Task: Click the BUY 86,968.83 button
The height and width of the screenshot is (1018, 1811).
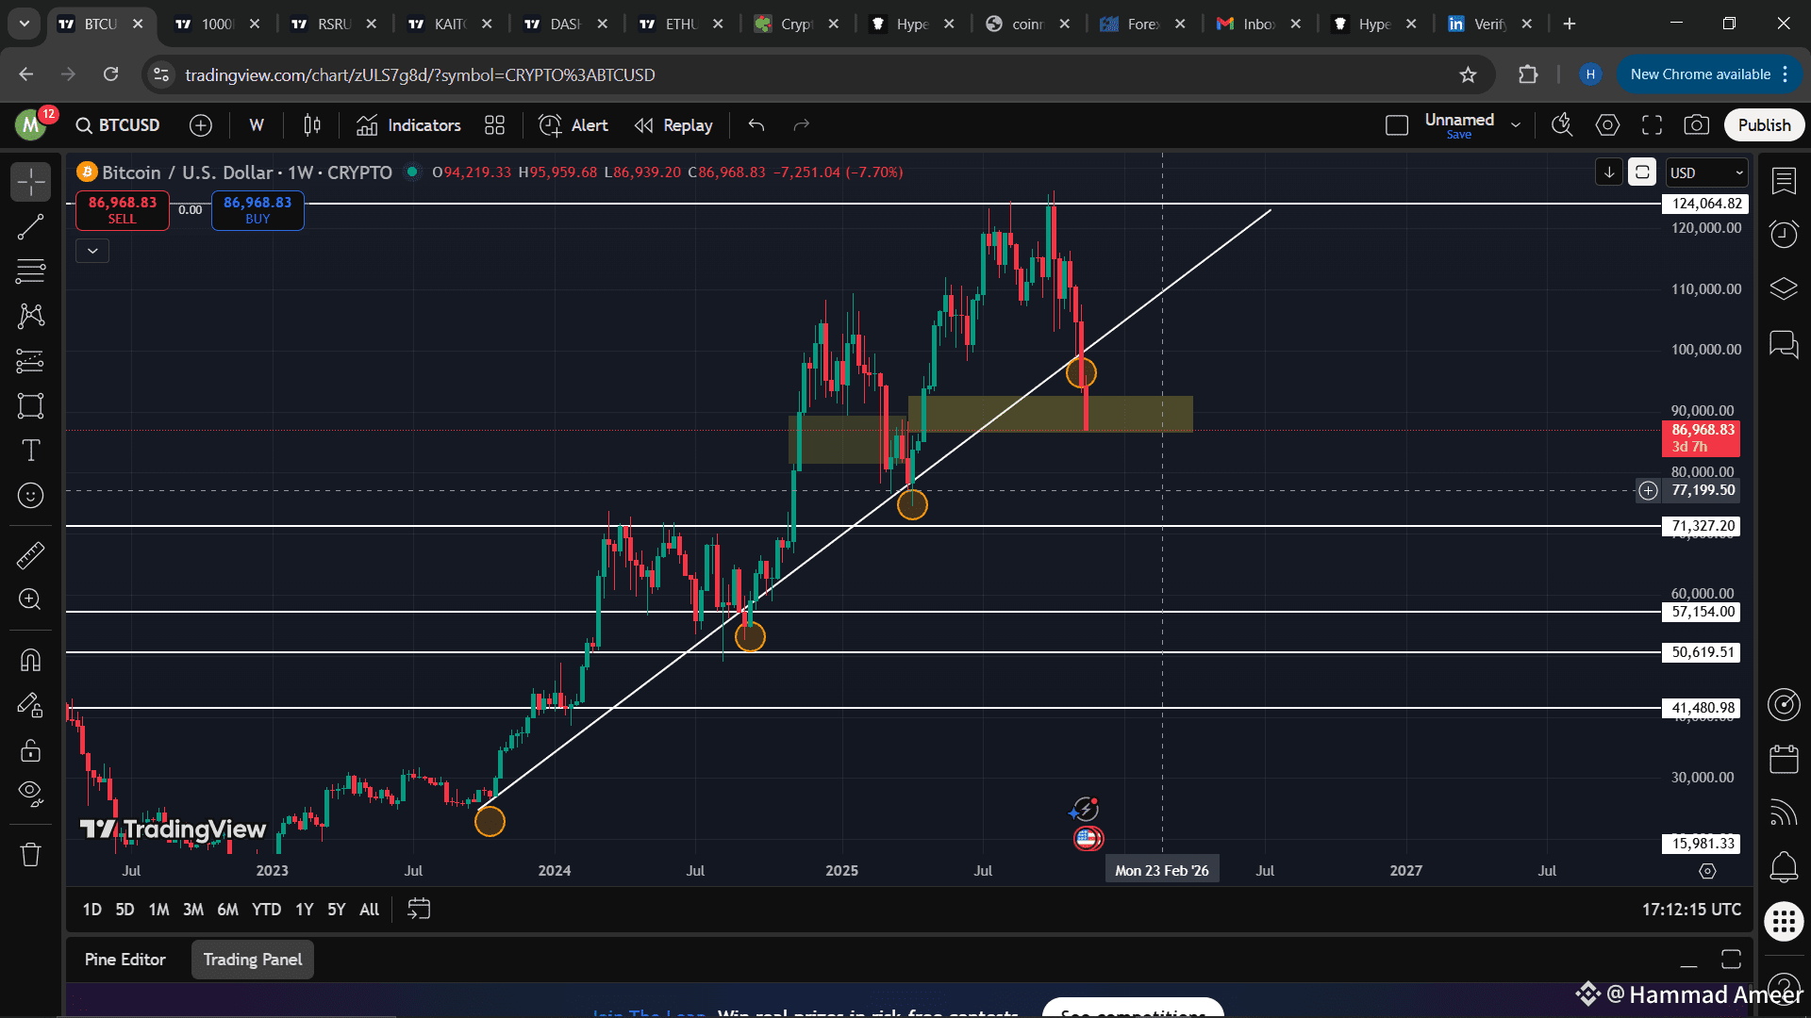Action: click(x=258, y=210)
